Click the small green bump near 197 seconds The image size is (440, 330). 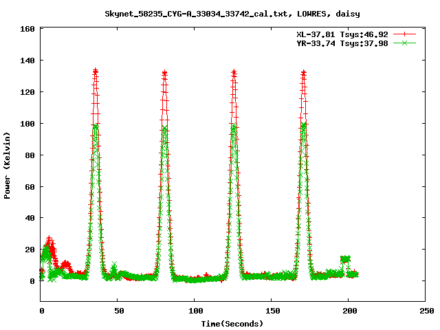pos(345,259)
